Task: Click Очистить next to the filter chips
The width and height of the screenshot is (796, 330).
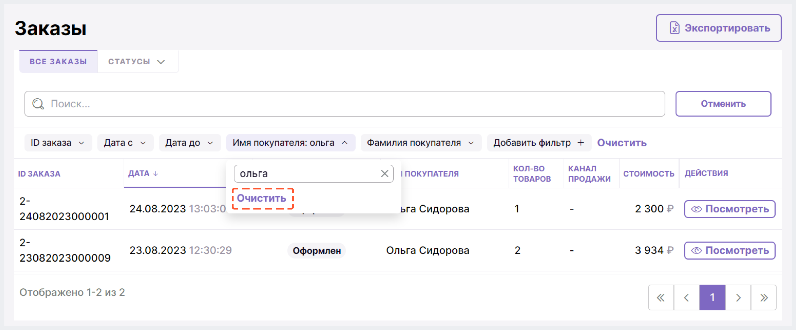Action: (x=622, y=143)
